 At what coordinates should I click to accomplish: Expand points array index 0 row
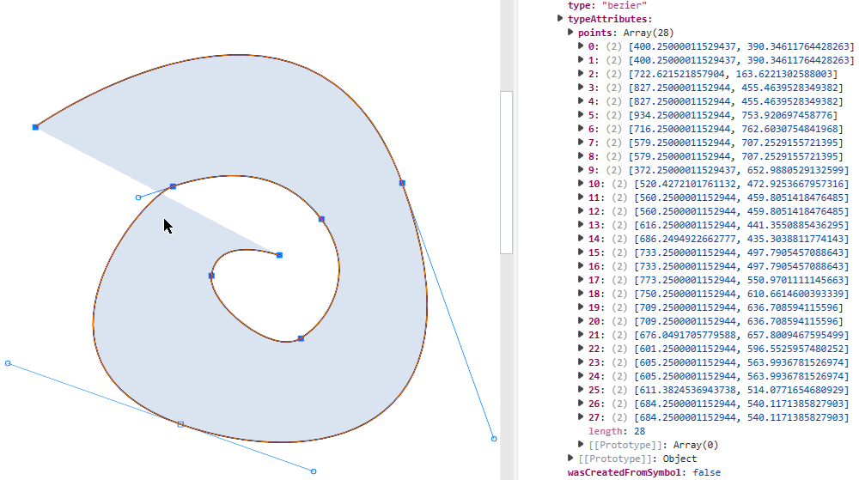[581, 46]
